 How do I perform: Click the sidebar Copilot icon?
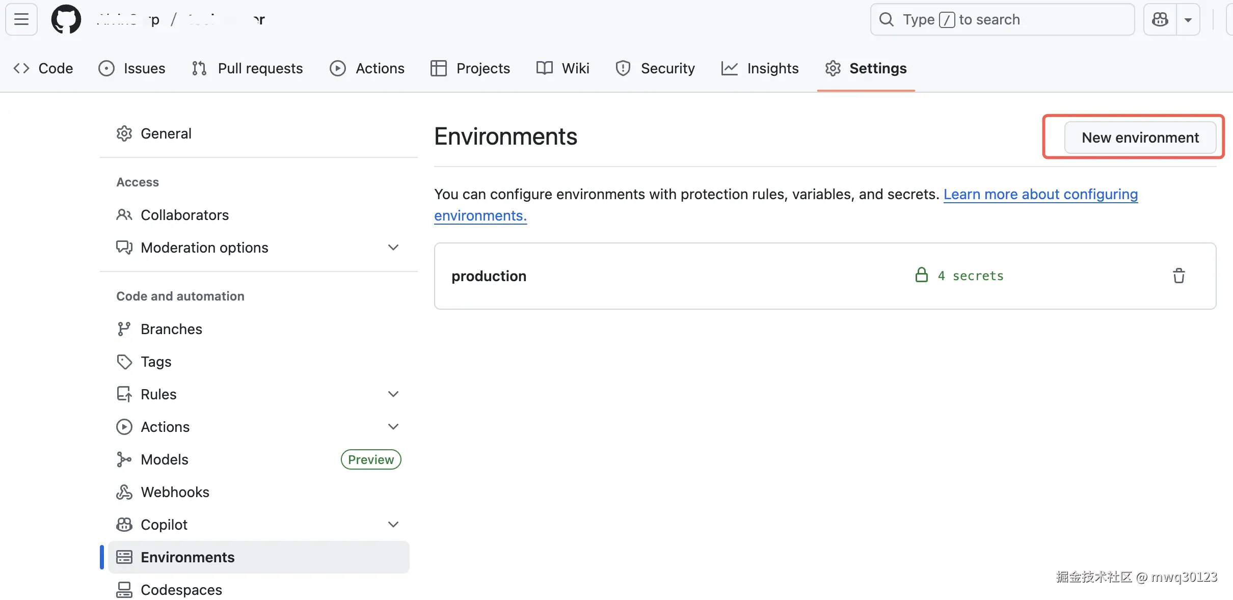pyautogui.click(x=124, y=525)
